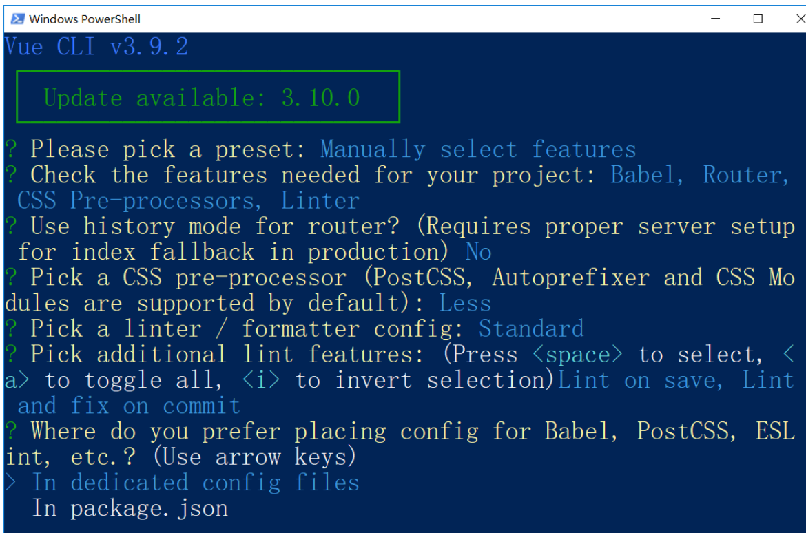Click the 'Vue CLI v3.9.2' header text
806x533 pixels.
coord(96,47)
